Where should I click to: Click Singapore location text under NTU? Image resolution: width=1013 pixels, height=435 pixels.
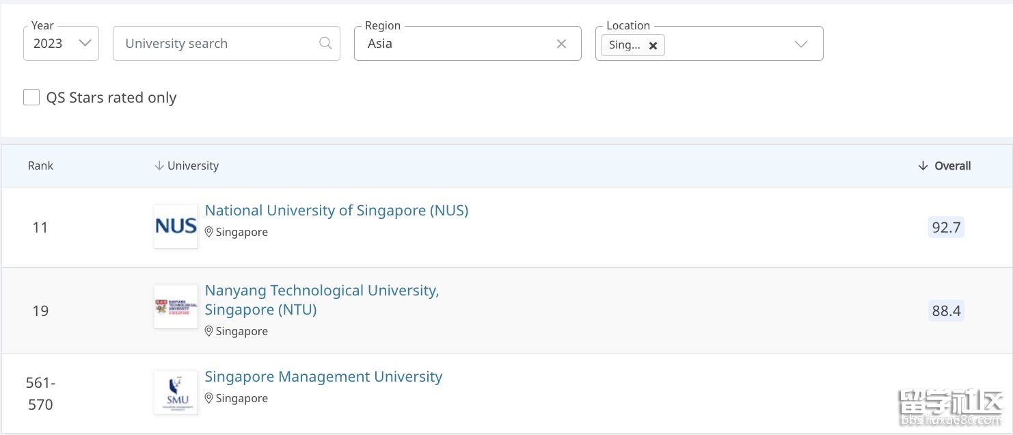coord(242,331)
